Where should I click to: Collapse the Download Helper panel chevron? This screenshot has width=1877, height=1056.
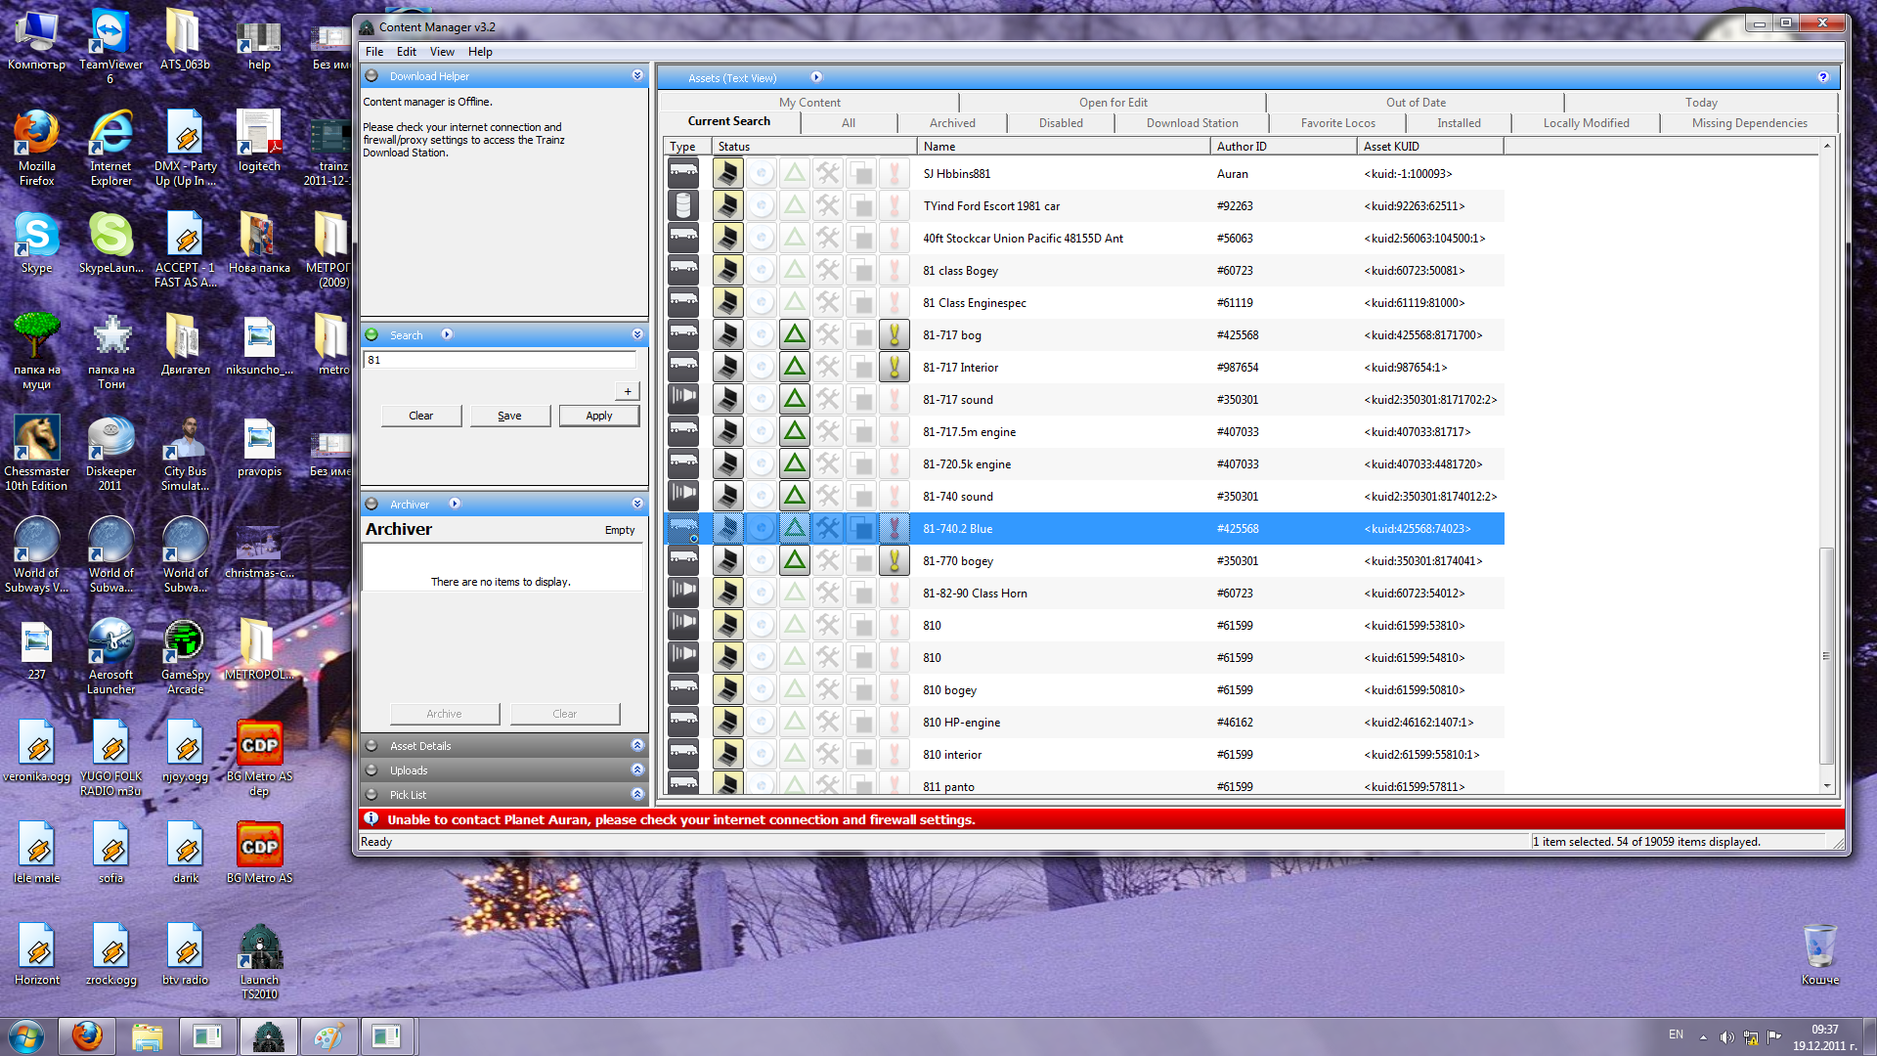[x=637, y=76]
